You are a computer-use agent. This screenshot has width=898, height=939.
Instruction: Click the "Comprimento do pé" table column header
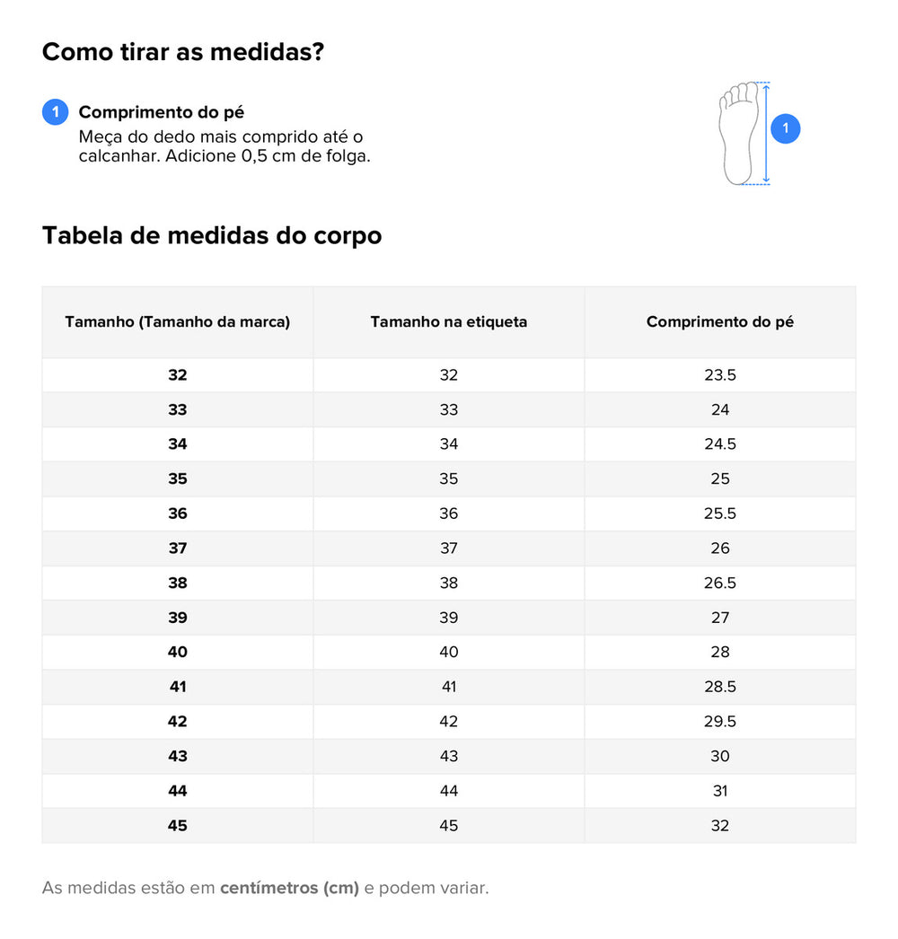(x=720, y=322)
